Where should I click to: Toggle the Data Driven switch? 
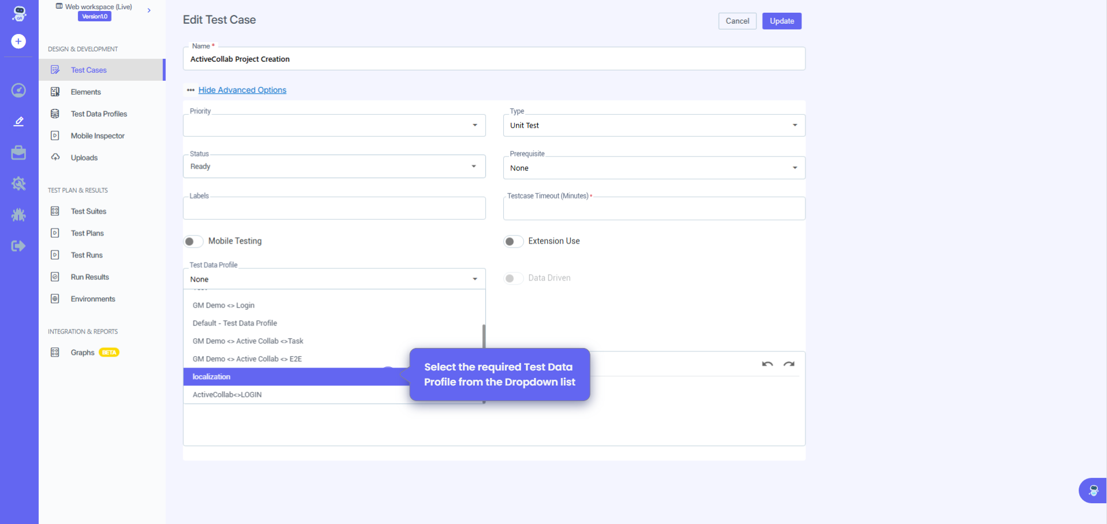coord(513,278)
